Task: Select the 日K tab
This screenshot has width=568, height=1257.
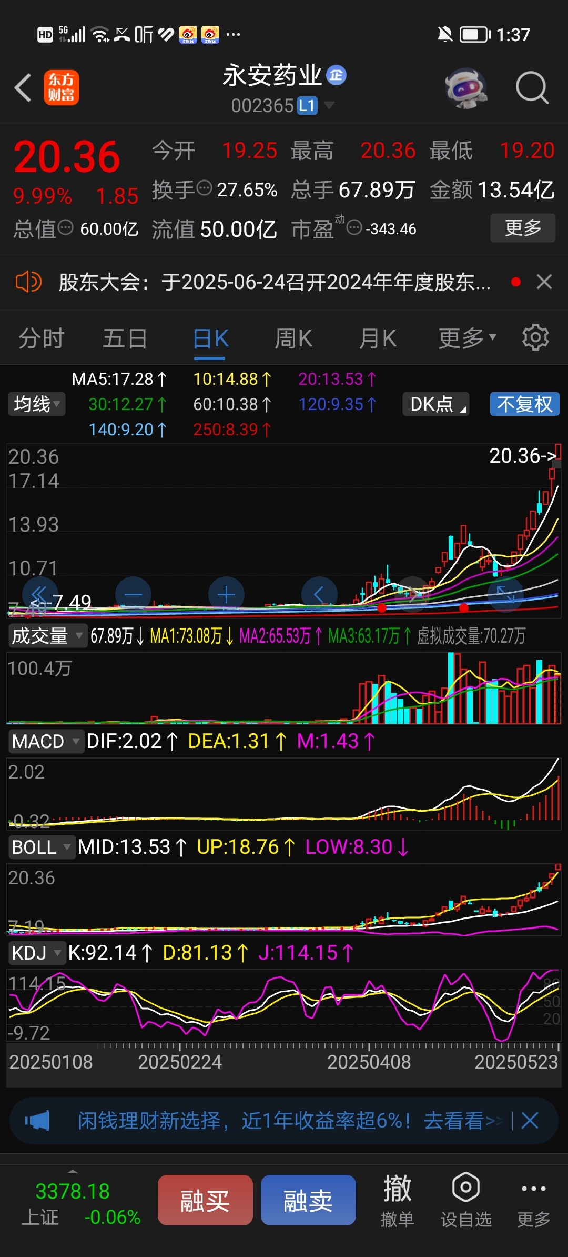Action: (210, 338)
